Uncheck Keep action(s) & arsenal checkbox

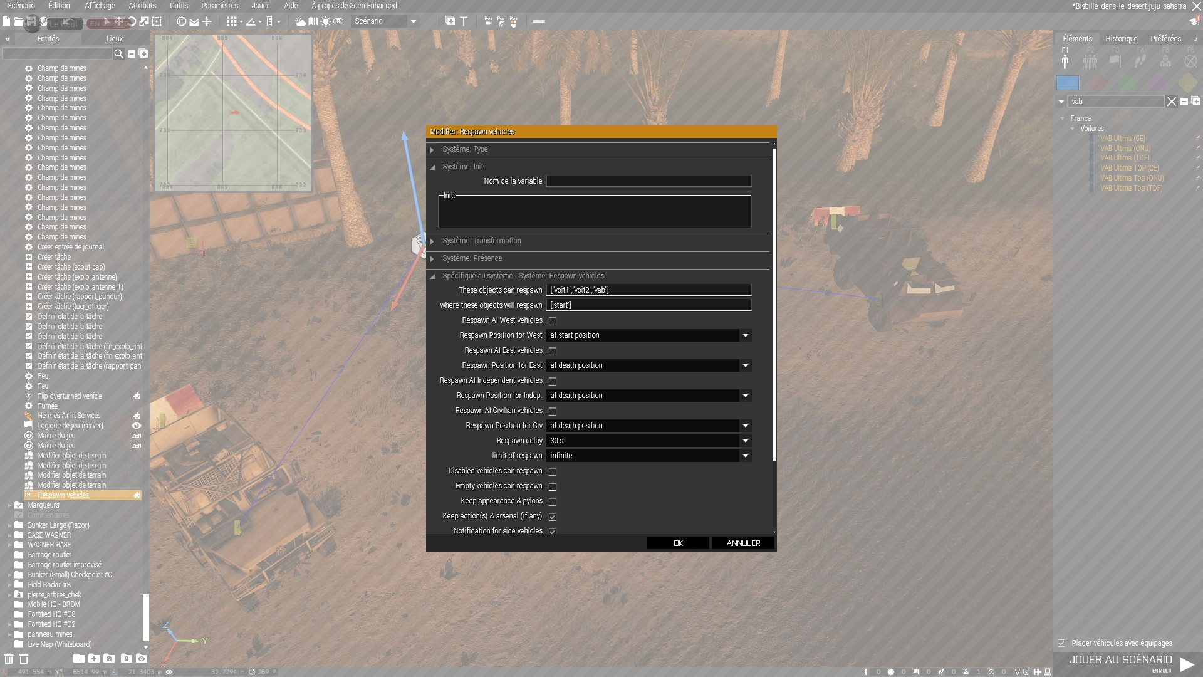(x=553, y=517)
